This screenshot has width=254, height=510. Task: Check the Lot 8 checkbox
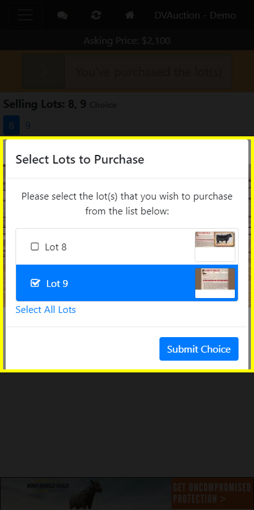tap(35, 247)
